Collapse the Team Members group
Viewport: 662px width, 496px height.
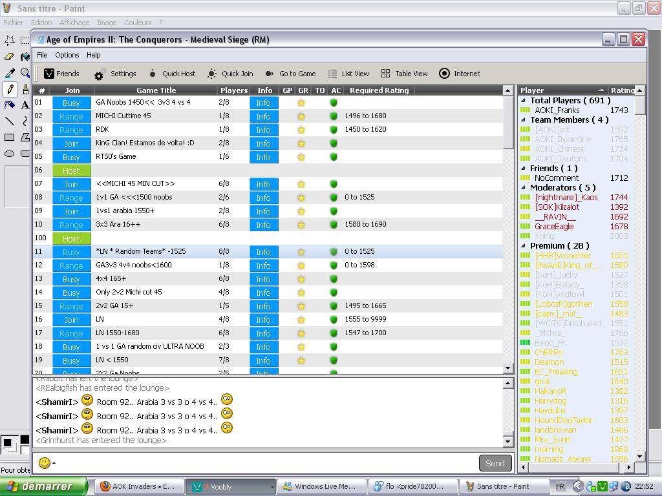click(524, 119)
